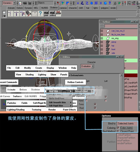Choose Smooth Bind from Bind Skin submenu

(81, 91)
